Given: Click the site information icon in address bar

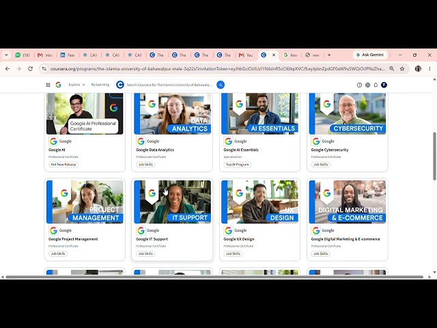Looking at the screenshot, I should 44,68.
